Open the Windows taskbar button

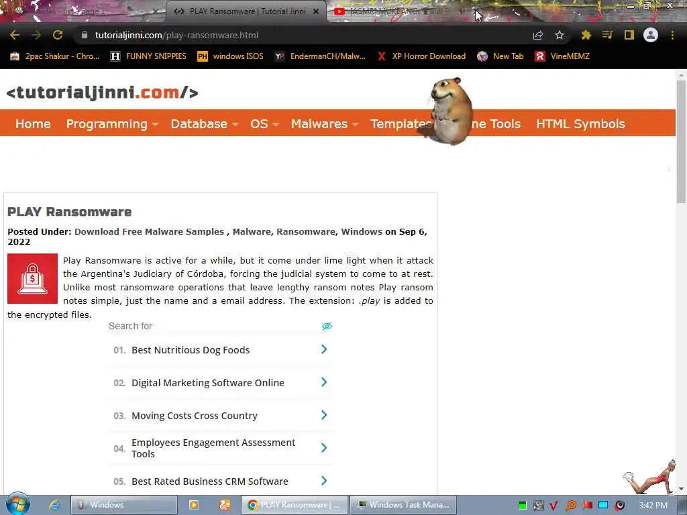click(x=124, y=505)
